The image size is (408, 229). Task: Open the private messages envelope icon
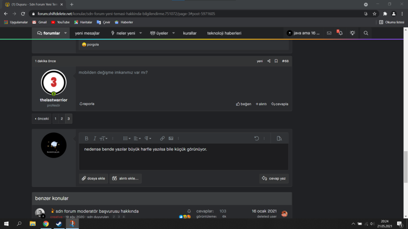point(329,33)
